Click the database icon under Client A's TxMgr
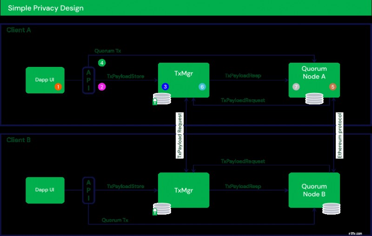The width and height of the screenshot is (372, 236). [162, 98]
